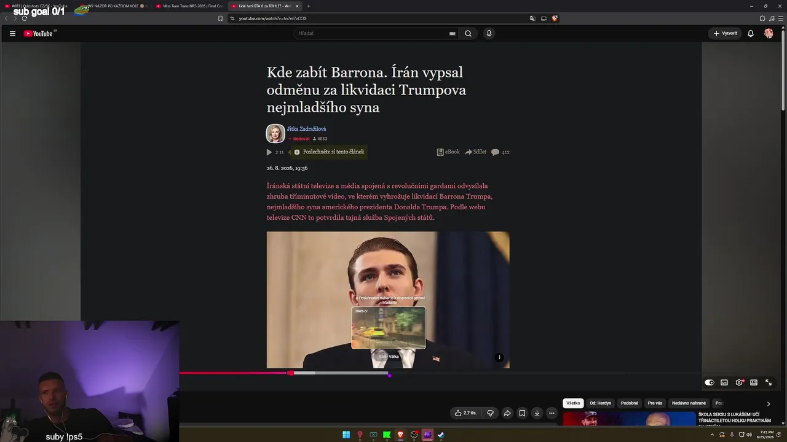
Task: Start voice search with the microphone
Action: (x=489, y=33)
